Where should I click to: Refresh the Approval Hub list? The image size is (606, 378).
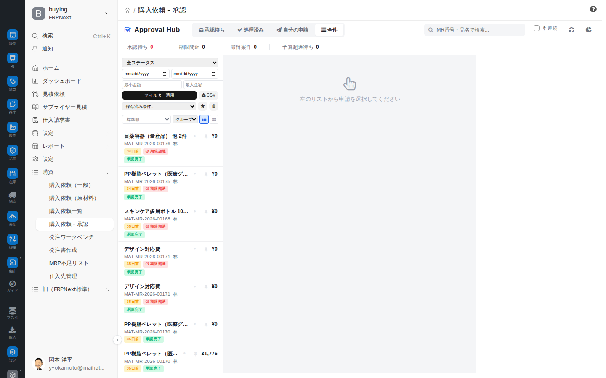pos(571,30)
